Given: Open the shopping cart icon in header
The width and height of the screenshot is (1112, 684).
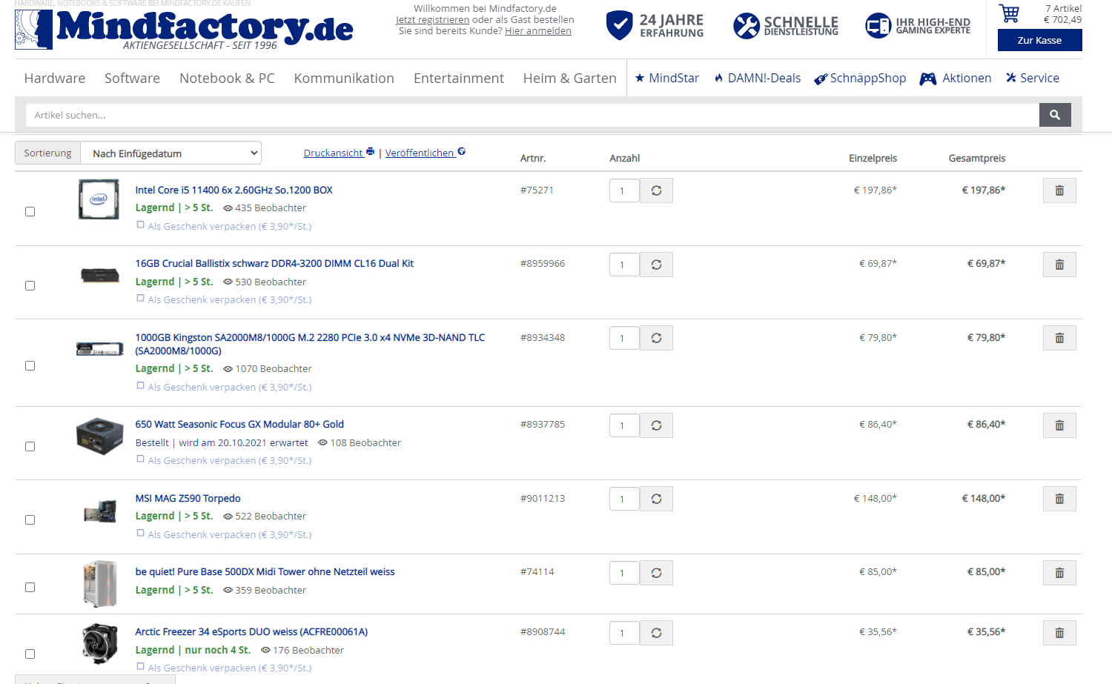Looking at the screenshot, I should pyautogui.click(x=1009, y=13).
